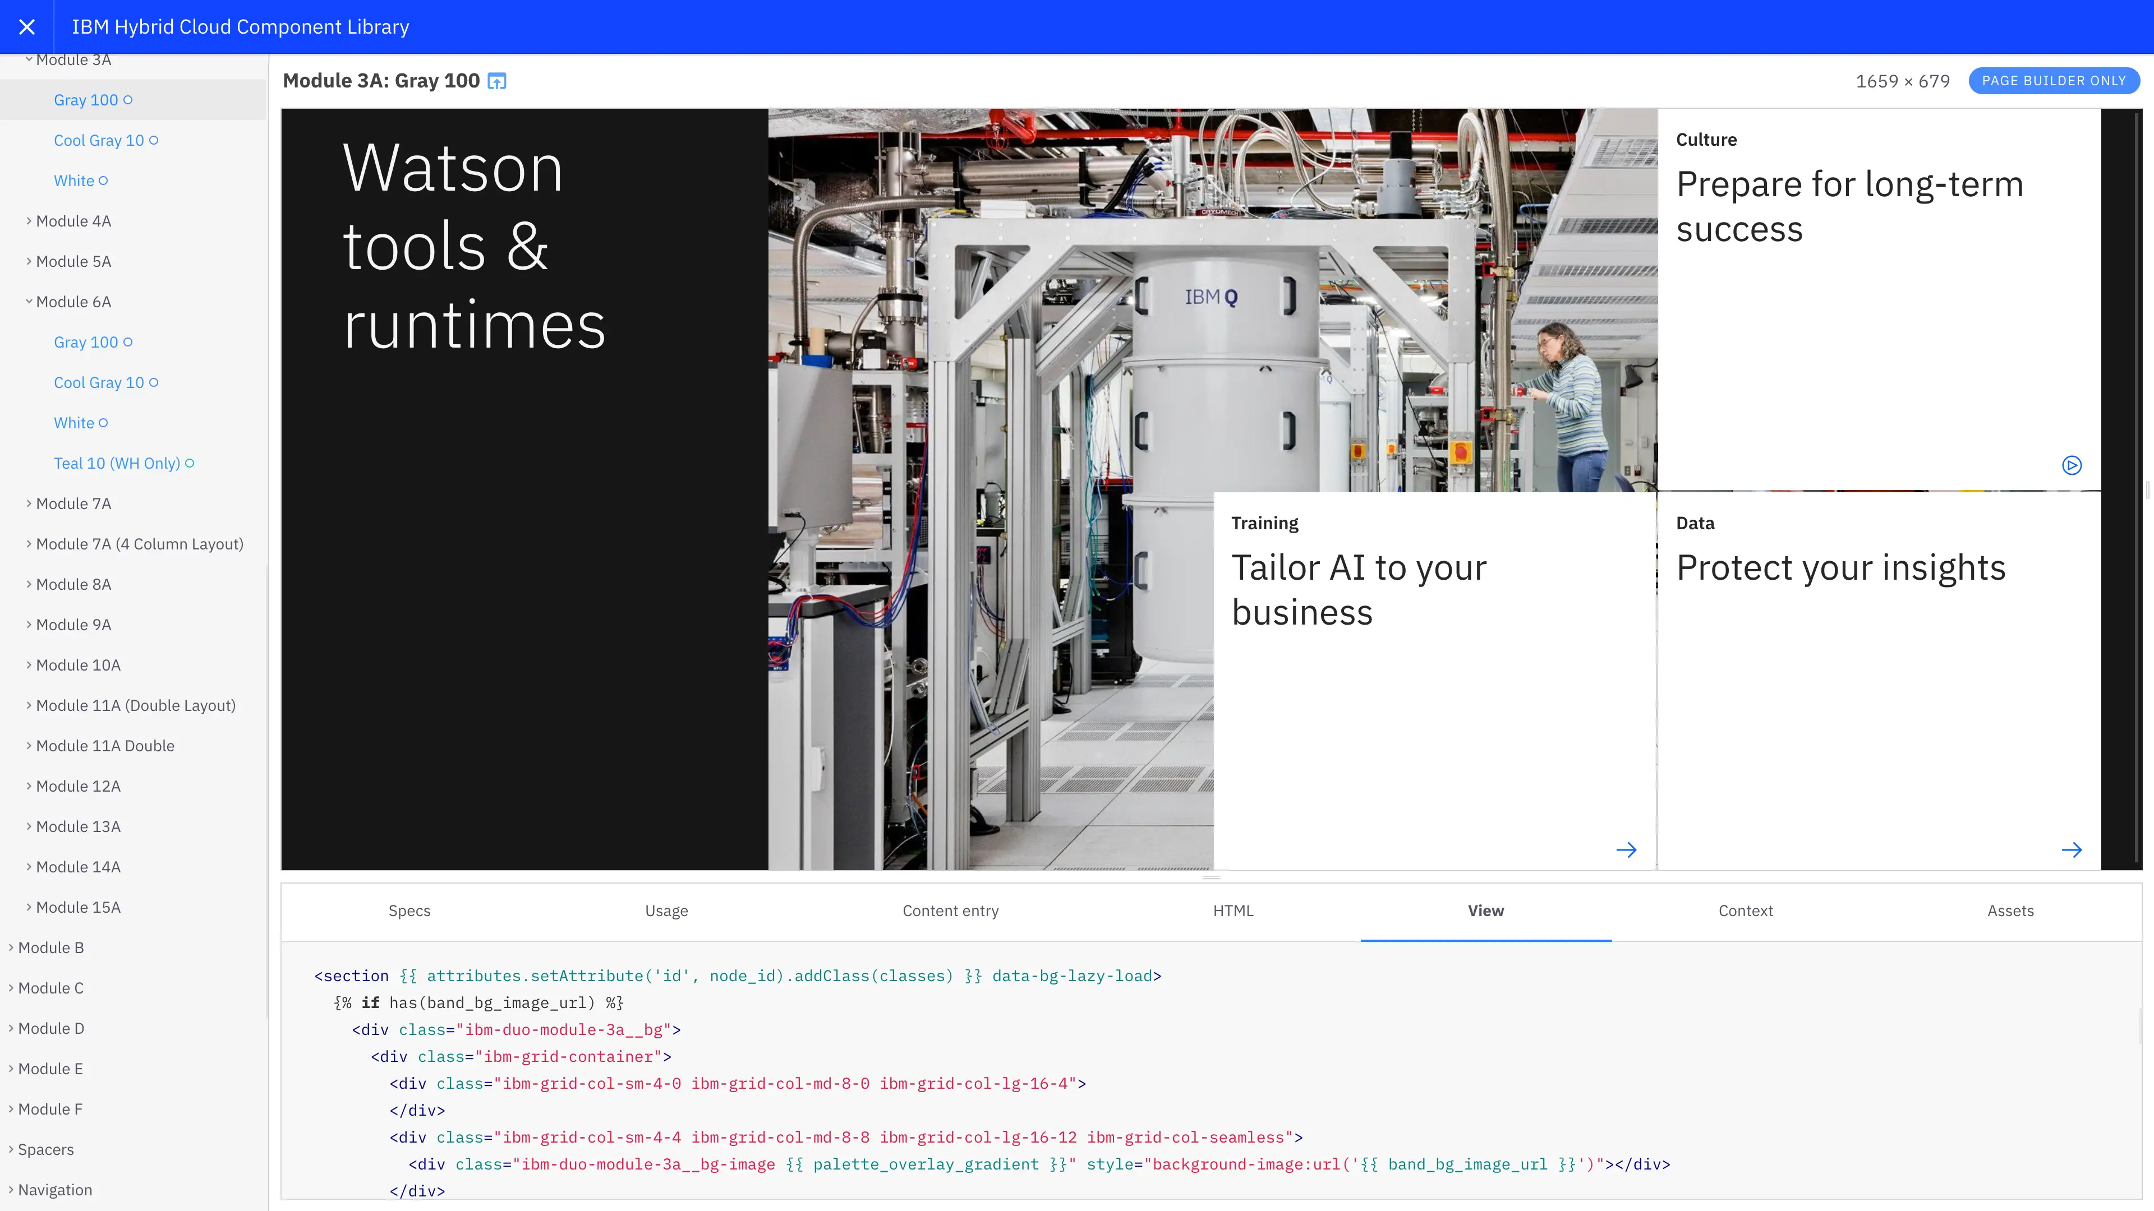
Task: Switch to the HTML tab
Action: coord(1234,911)
